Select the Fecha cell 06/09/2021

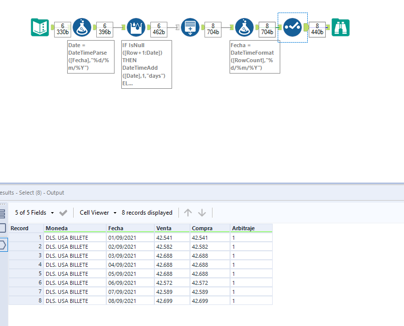point(130,283)
